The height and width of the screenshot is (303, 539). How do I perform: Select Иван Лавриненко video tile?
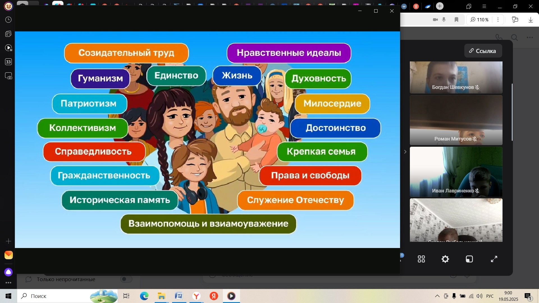[456, 172]
